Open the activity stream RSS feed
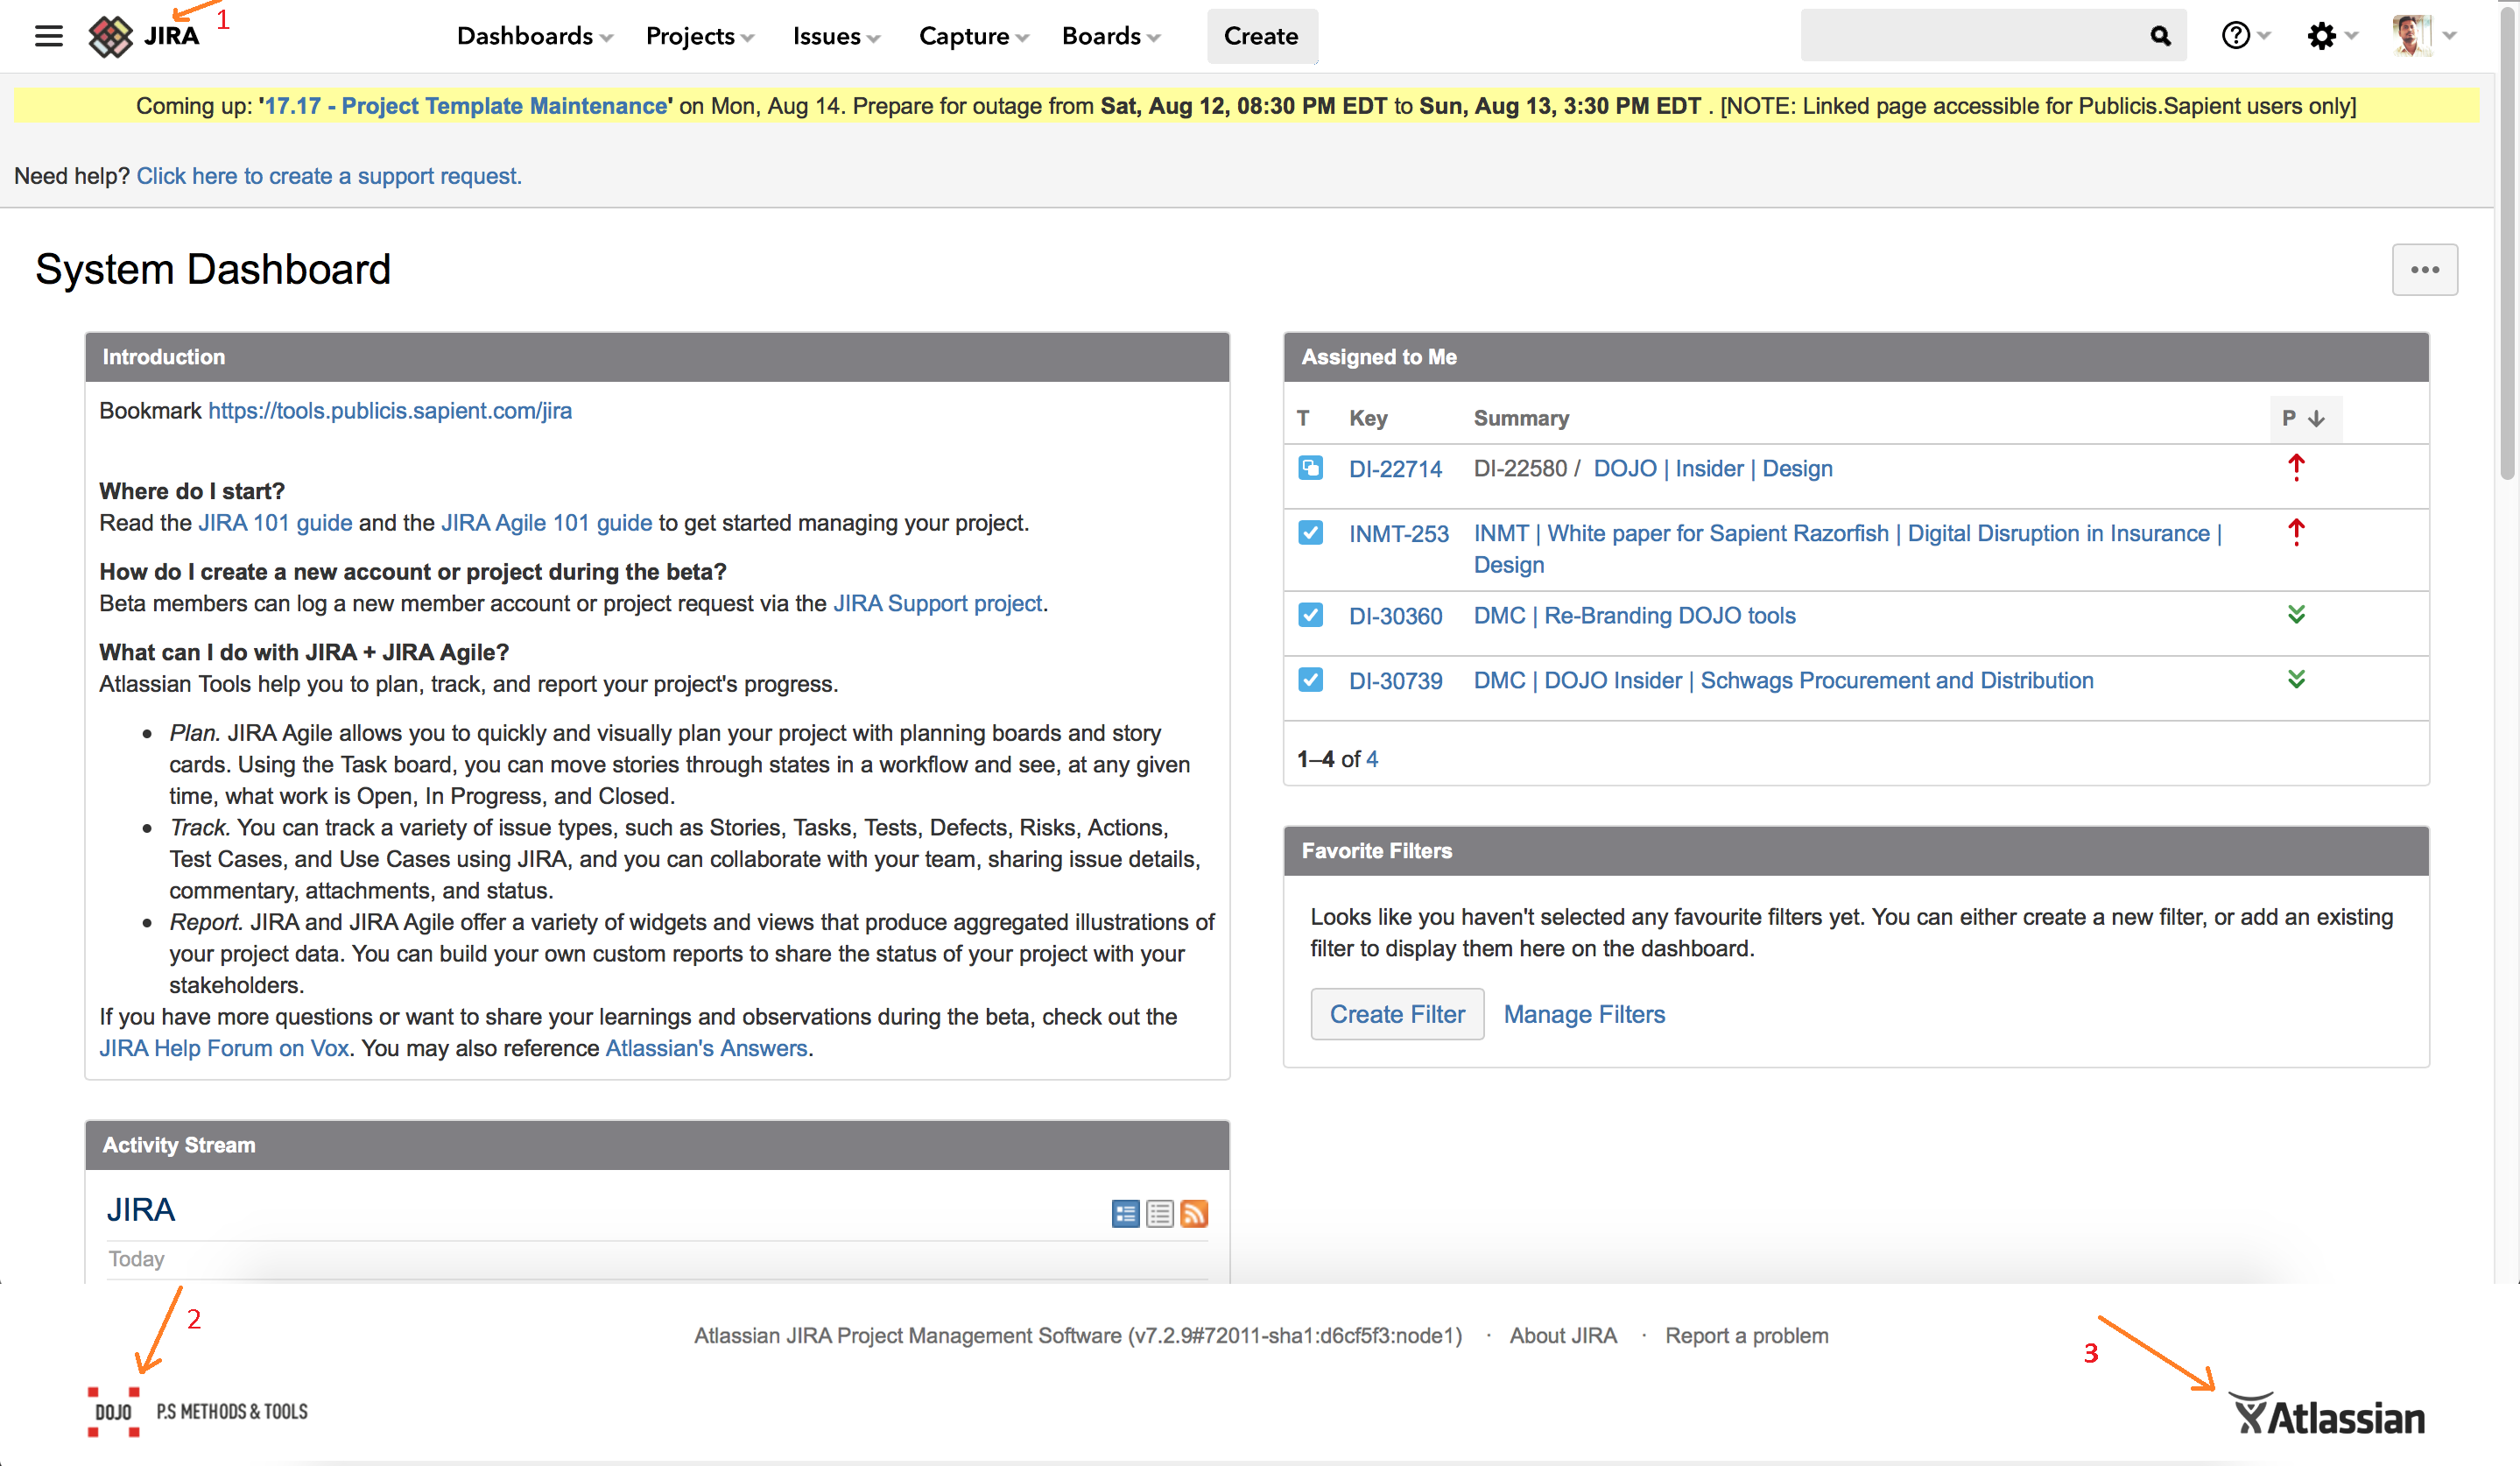The width and height of the screenshot is (2520, 1466). click(x=1194, y=1214)
